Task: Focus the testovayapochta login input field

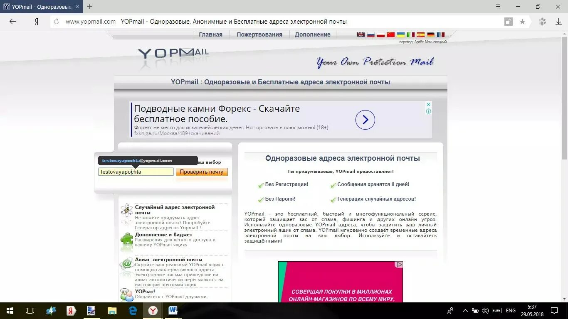Action: [x=136, y=172]
